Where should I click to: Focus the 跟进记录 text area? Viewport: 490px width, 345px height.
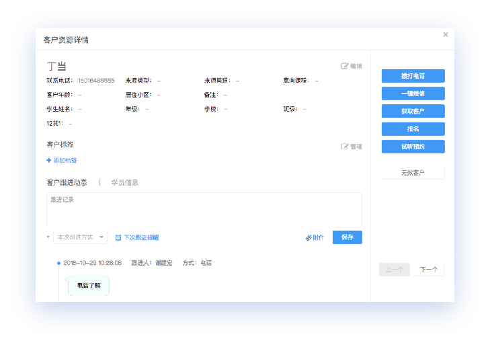(204, 209)
